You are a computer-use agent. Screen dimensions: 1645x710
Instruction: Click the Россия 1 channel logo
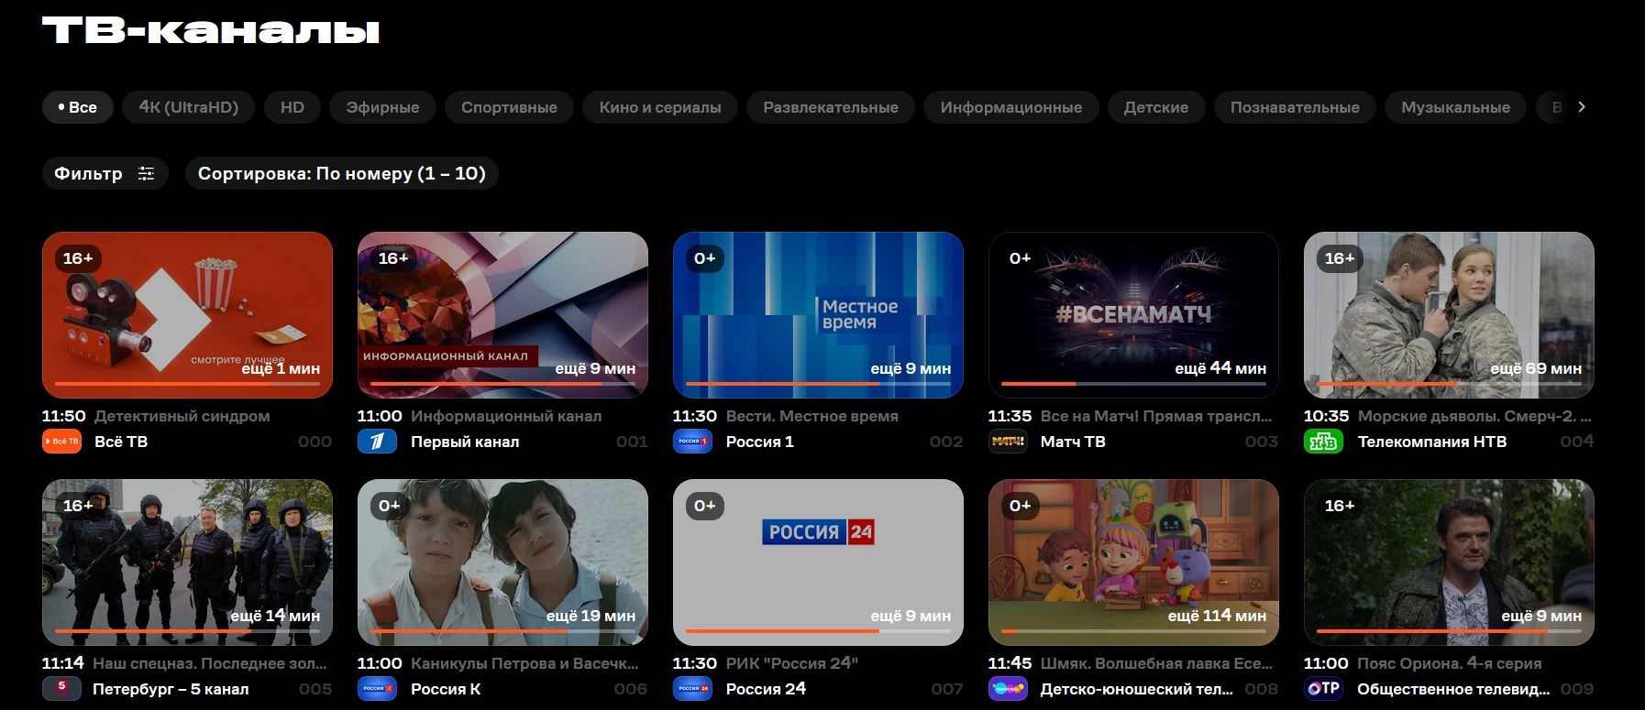pos(692,442)
